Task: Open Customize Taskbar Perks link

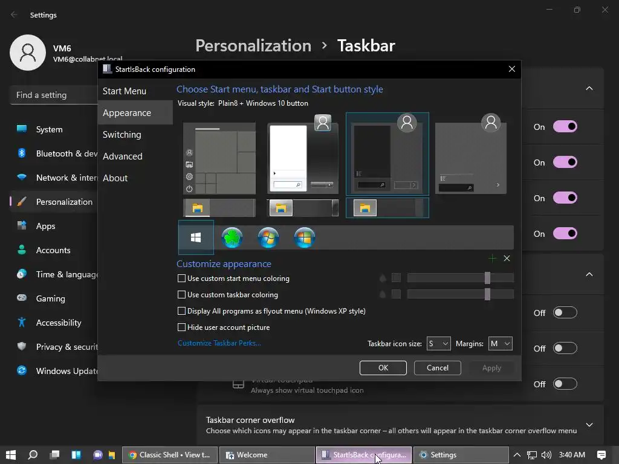Action: pos(219,343)
